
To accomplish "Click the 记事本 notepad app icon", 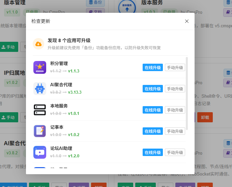I will click(x=40, y=131).
